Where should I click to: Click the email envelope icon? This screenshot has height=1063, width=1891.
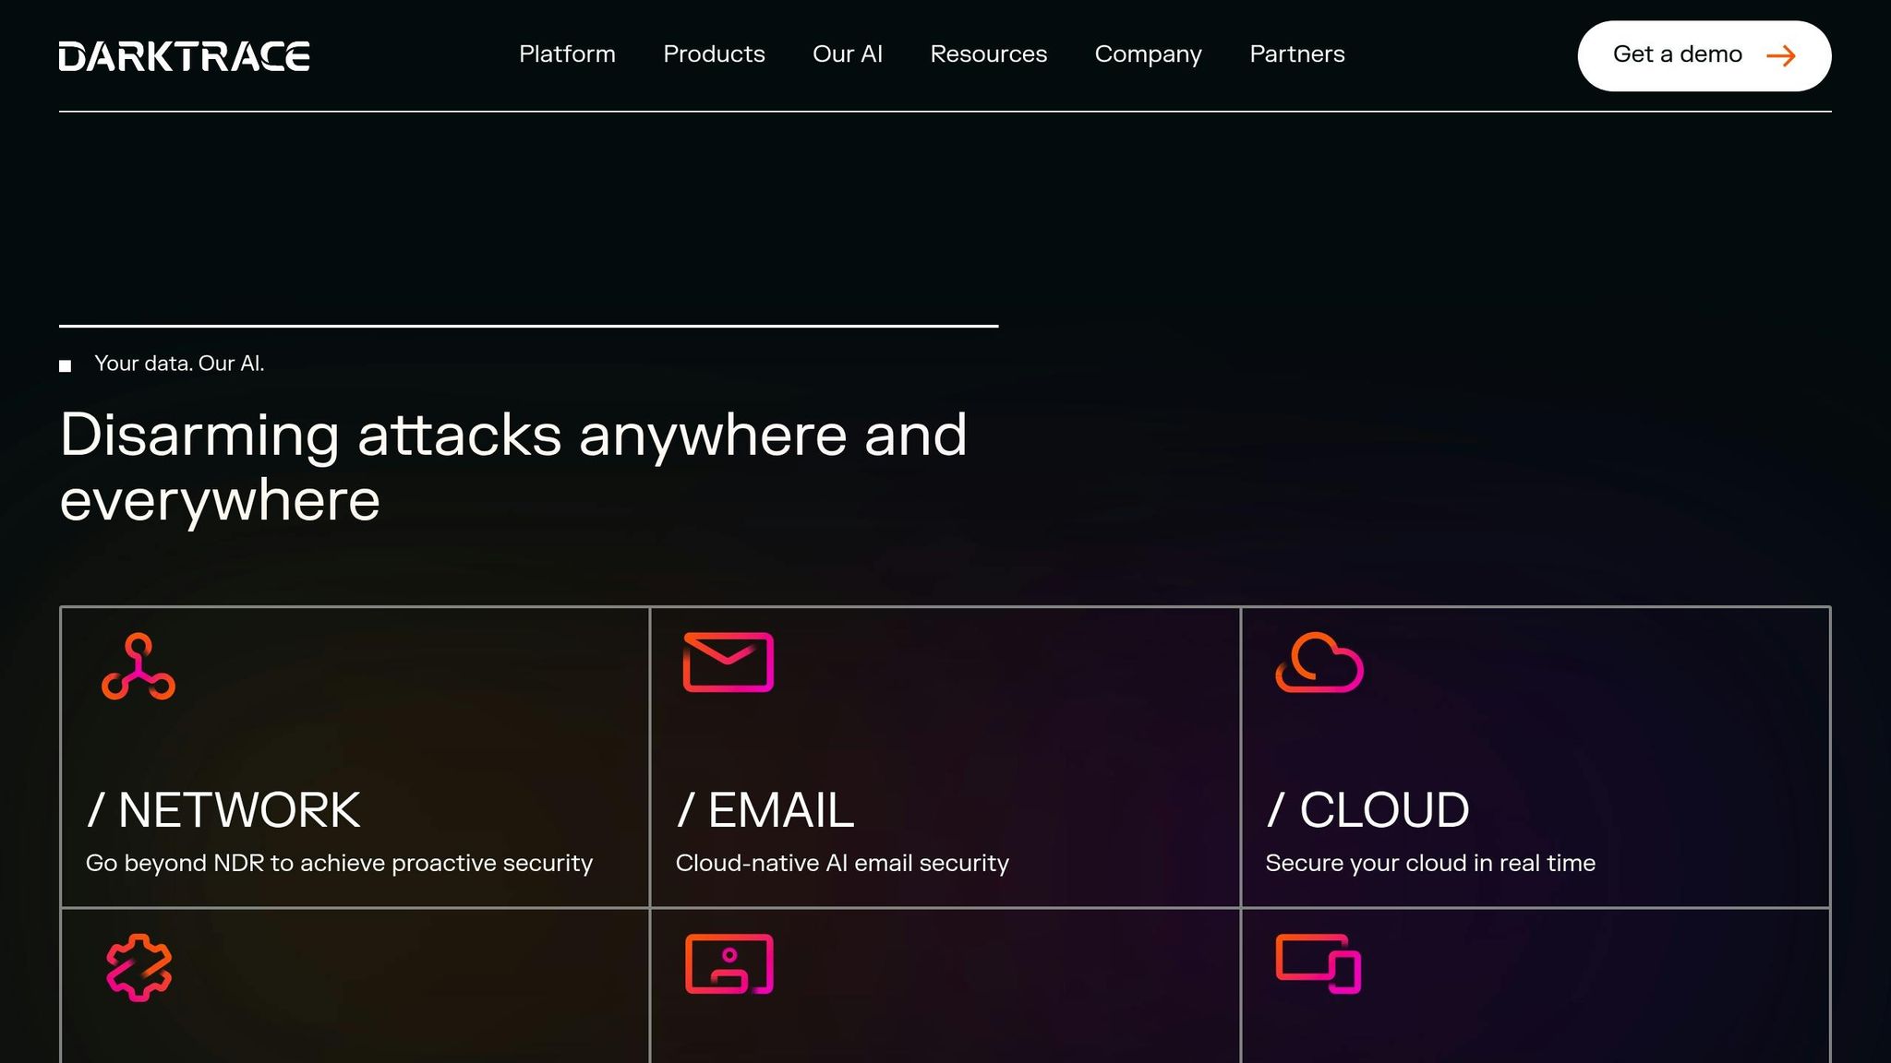tap(728, 662)
